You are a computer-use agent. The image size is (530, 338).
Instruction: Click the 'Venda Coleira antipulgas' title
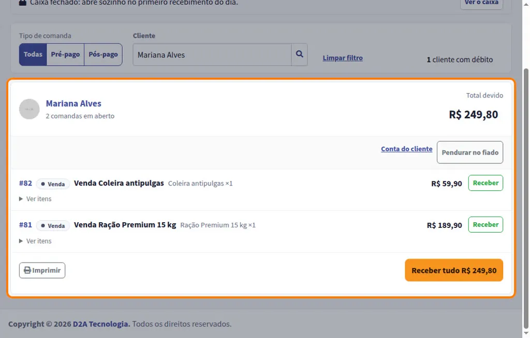coord(119,183)
